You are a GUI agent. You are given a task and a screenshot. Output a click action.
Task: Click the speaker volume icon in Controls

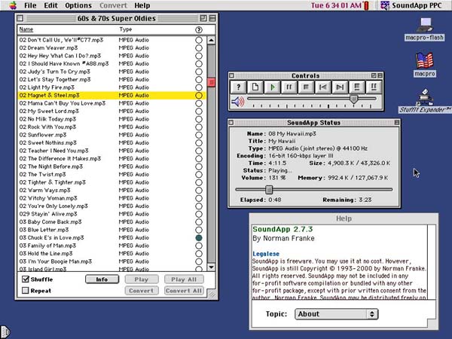238,102
